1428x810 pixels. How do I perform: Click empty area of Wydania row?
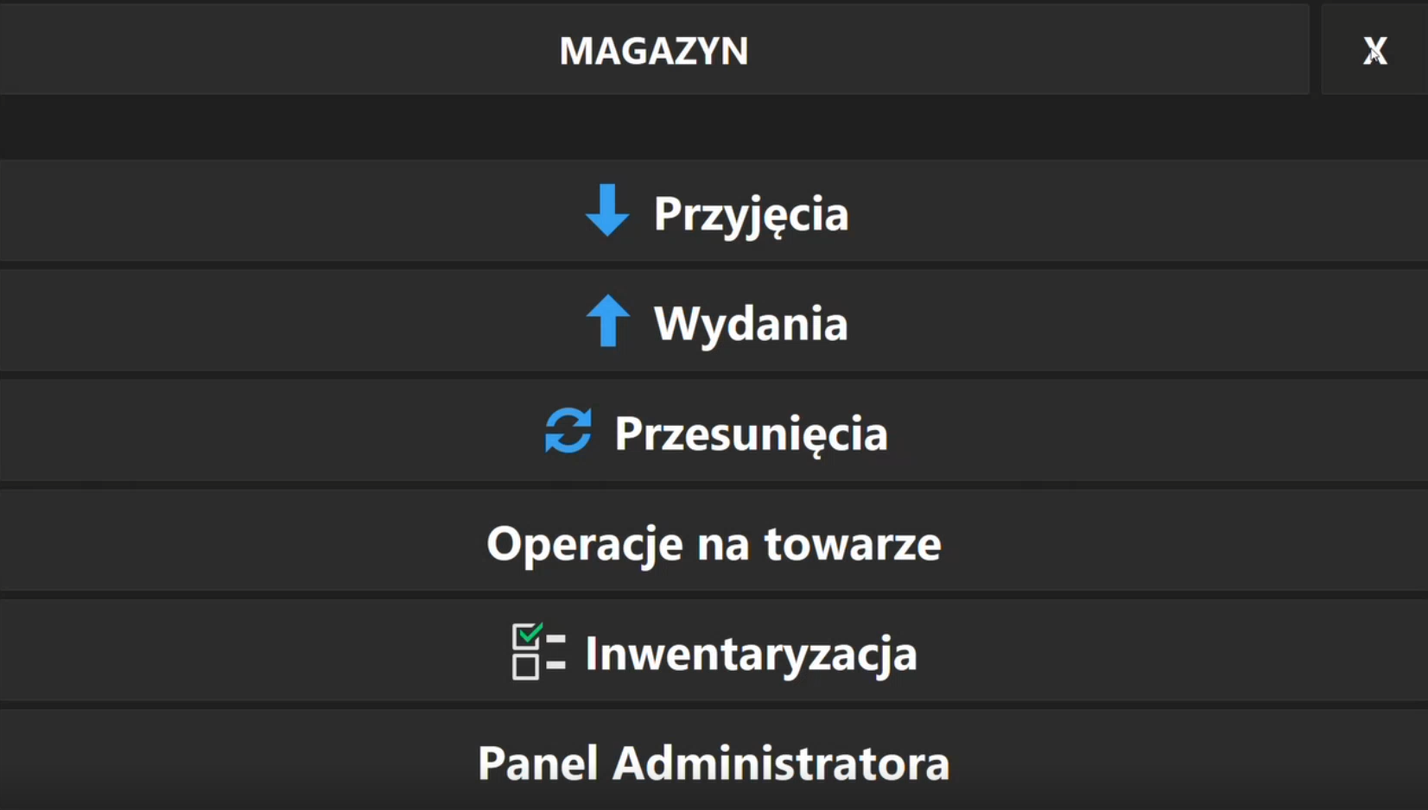[1123, 320]
